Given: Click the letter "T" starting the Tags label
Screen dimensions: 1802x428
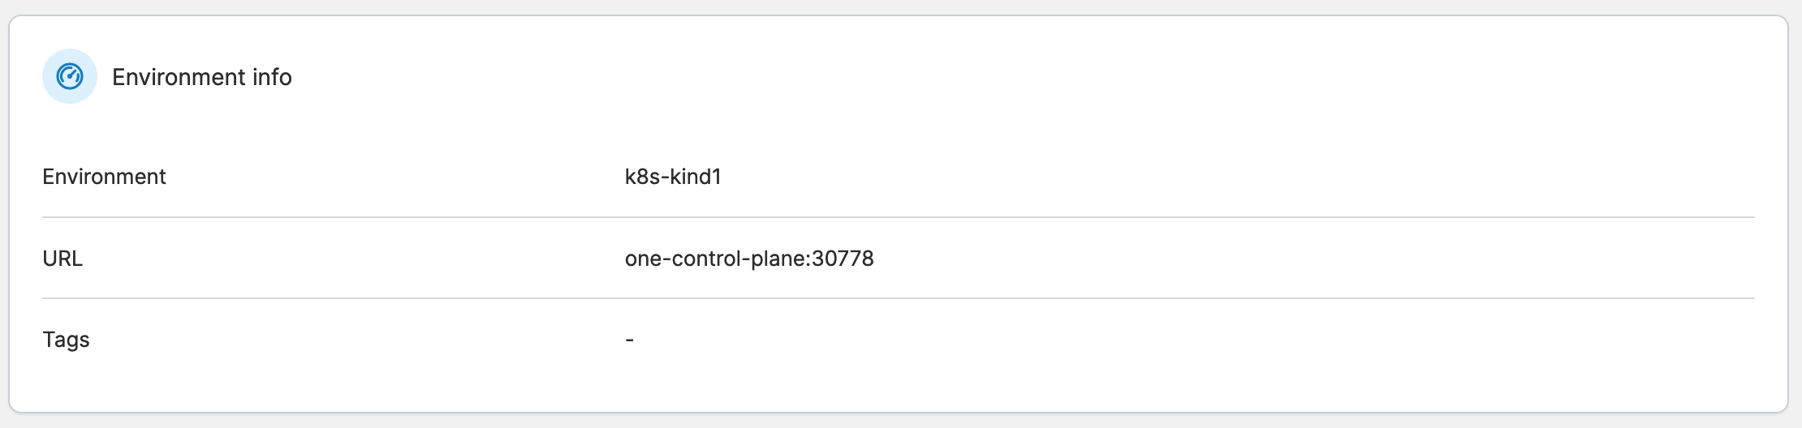Looking at the screenshot, I should [x=48, y=339].
